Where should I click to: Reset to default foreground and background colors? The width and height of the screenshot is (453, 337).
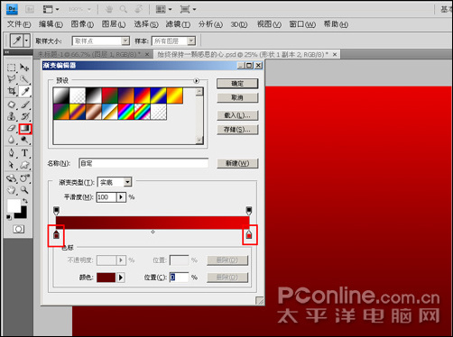9,217
